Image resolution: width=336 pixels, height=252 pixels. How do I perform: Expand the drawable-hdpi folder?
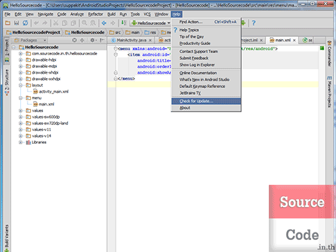coord(21,60)
